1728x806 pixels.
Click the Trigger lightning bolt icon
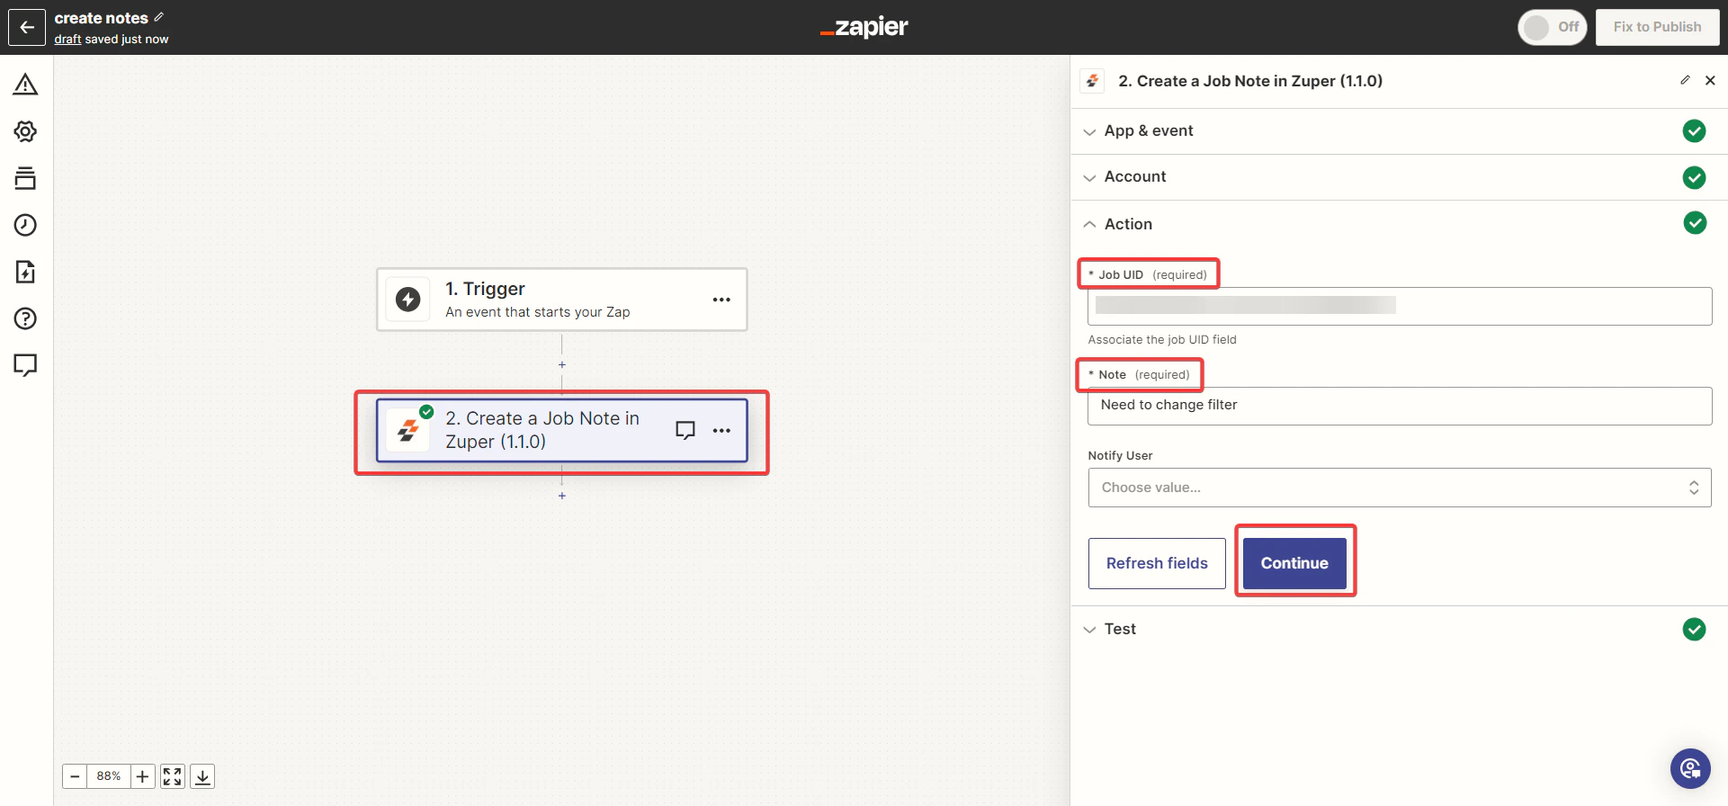(407, 300)
